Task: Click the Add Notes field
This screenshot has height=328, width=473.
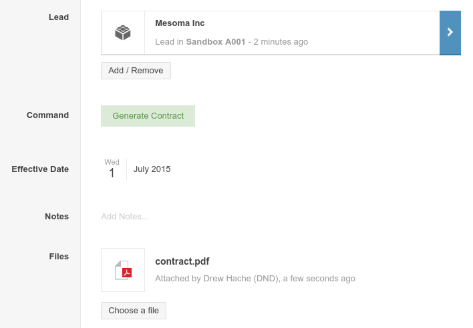Action: (124, 217)
